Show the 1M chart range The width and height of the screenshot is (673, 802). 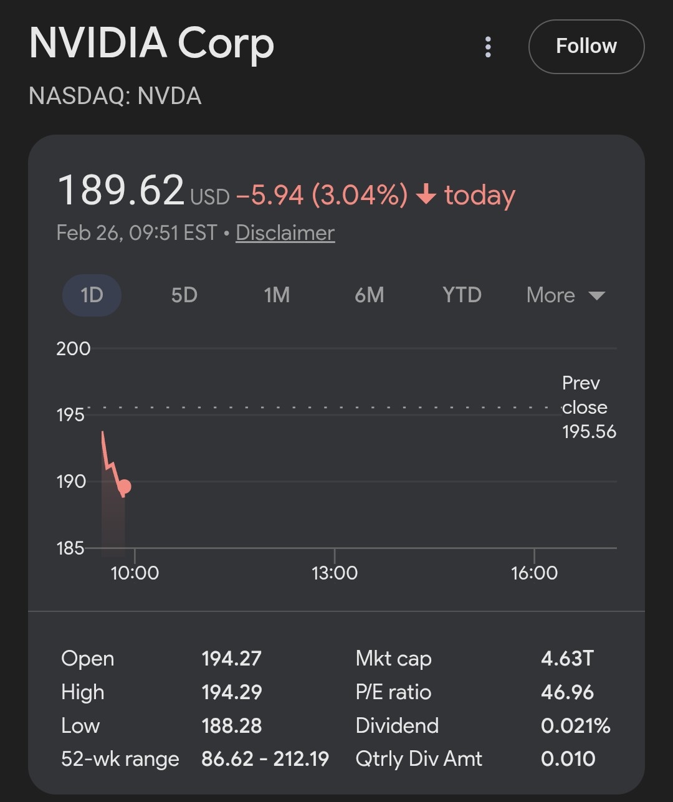(x=277, y=295)
